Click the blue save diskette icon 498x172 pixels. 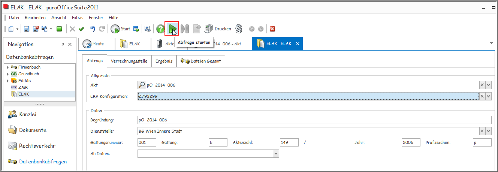click(x=27, y=29)
